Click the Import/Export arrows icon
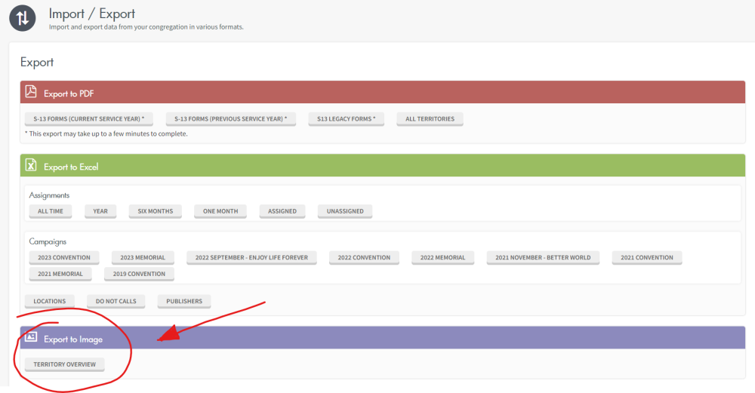755x393 pixels. point(23,18)
